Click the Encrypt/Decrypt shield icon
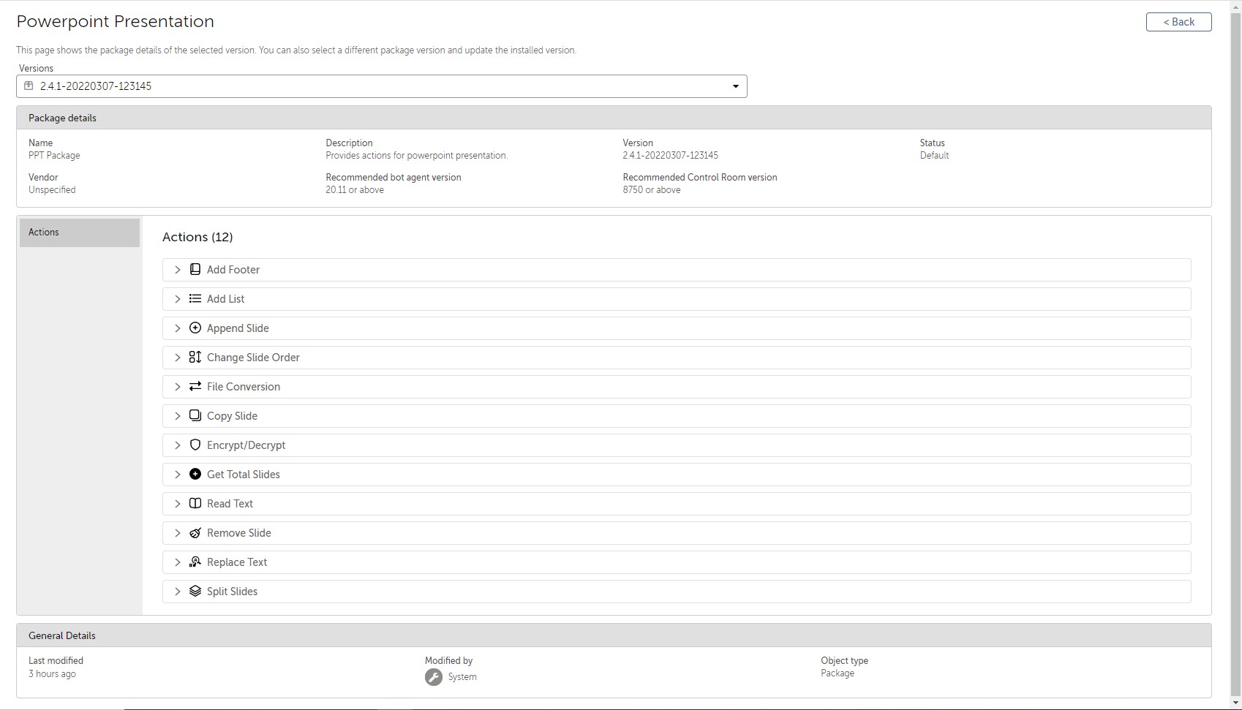Screen dimensions: 1242x710 (x=195, y=445)
